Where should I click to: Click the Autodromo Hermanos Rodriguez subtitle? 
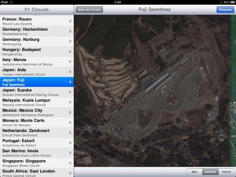(28, 115)
